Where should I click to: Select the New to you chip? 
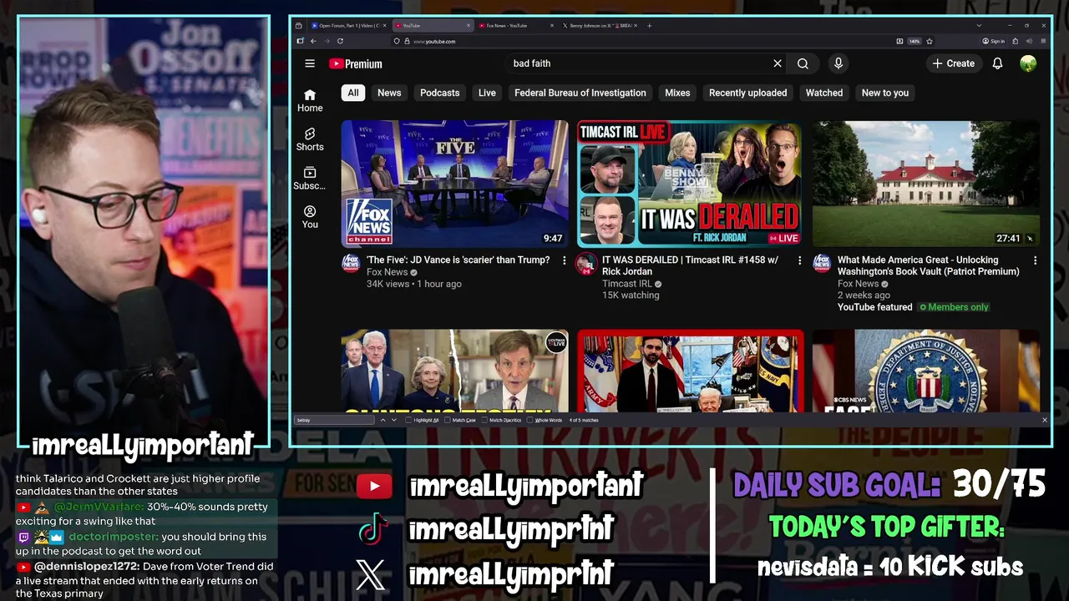pyautogui.click(x=885, y=93)
